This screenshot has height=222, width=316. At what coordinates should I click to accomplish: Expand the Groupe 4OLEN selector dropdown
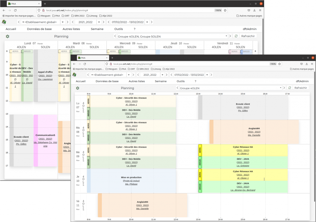pos(281,88)
